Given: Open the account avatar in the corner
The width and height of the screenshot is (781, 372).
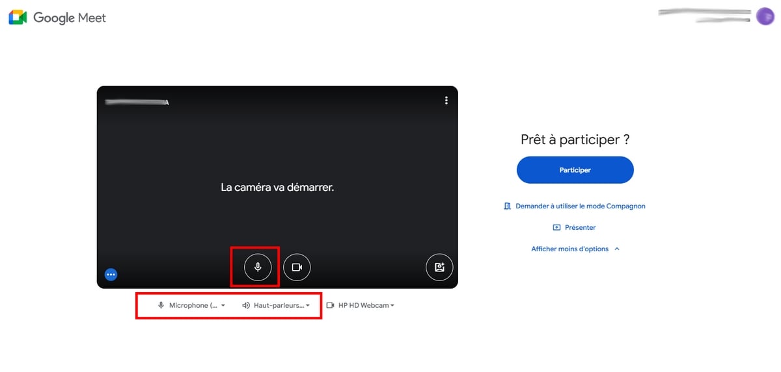Looking at the screenshot, I should 765,16.
